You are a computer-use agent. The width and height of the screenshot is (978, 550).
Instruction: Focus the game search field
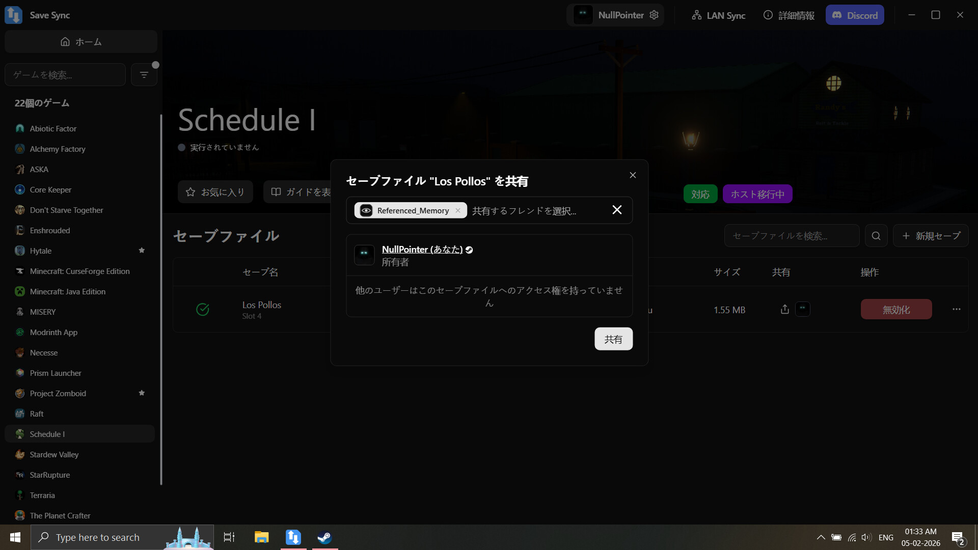tap(65, 75)
